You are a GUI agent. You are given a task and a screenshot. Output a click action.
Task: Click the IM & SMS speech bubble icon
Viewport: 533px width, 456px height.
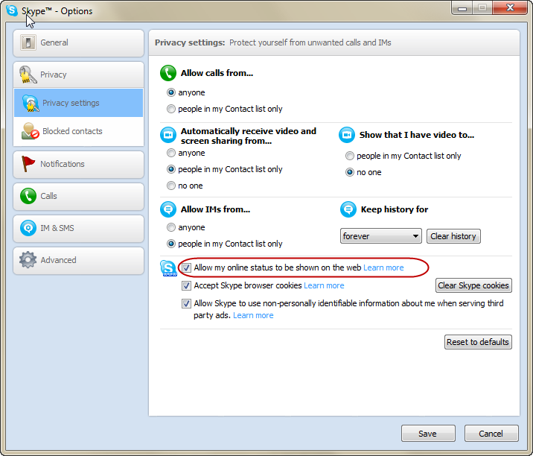tap(28, 228)
